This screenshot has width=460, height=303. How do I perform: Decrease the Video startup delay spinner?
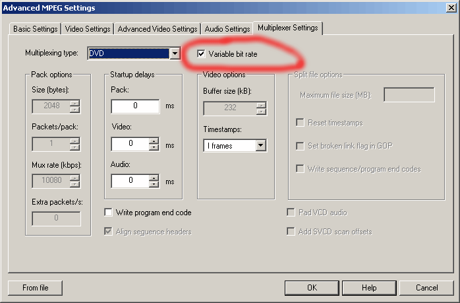(x=154, y=147)
